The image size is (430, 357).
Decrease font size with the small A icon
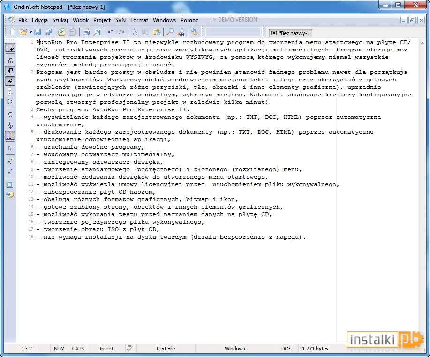pyautogui.click(x=10, y=172)
